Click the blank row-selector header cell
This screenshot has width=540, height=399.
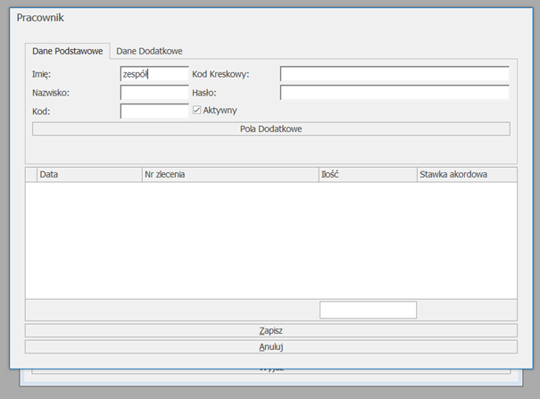tap(30, 175)
